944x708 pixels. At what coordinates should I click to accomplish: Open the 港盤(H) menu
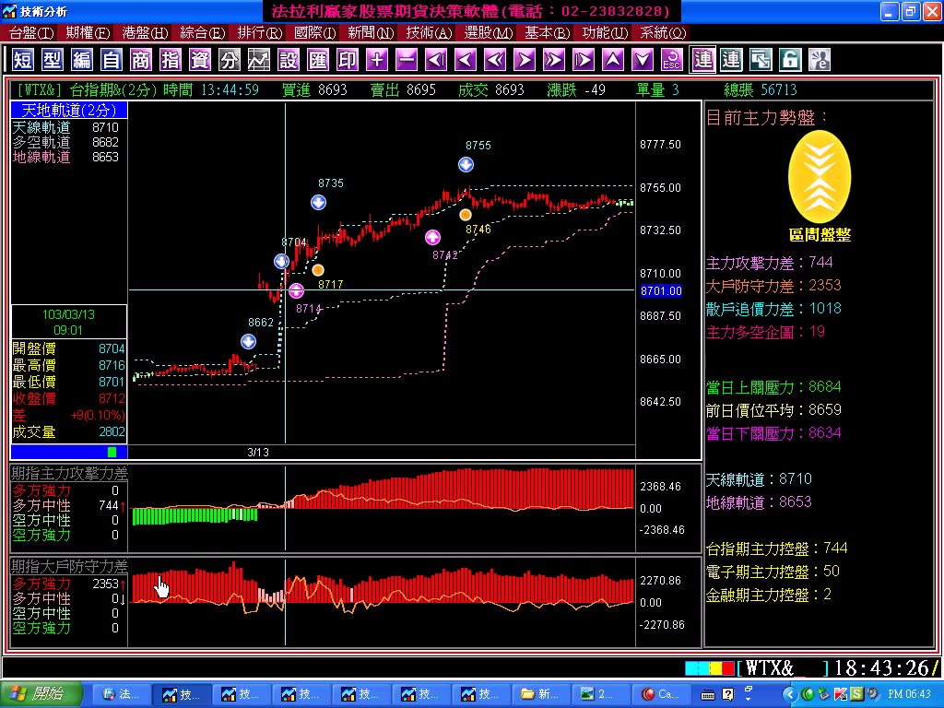[145, 32]
